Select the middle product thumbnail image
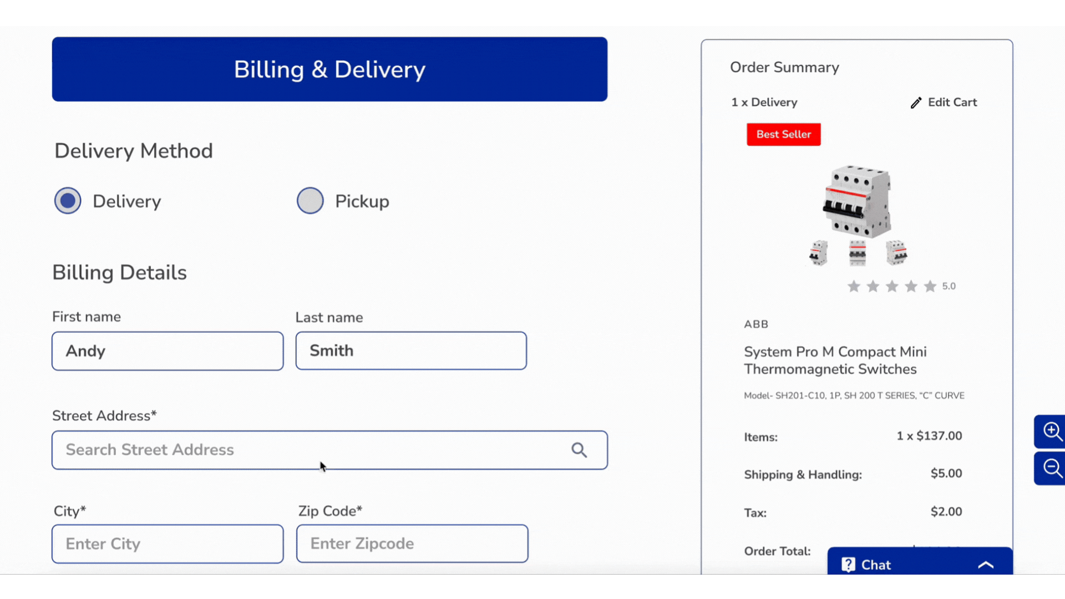 (857, 253)
